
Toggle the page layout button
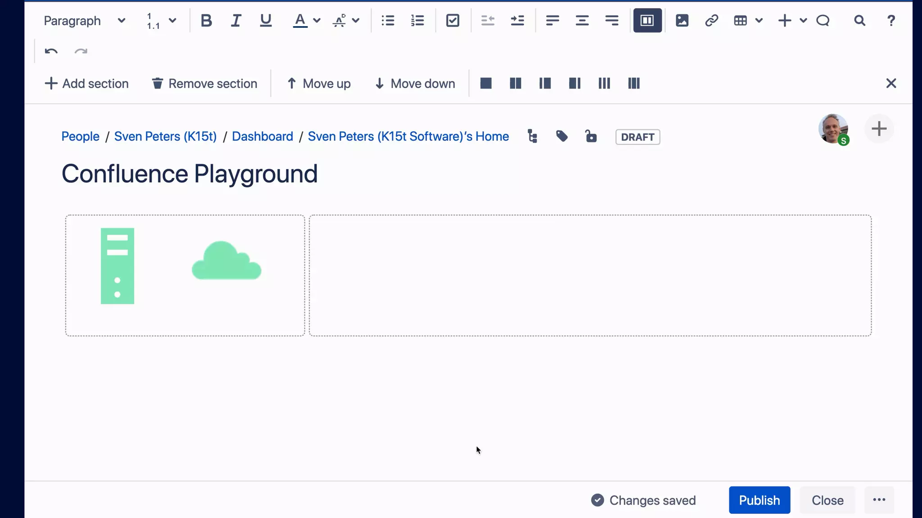coord(647,20)
